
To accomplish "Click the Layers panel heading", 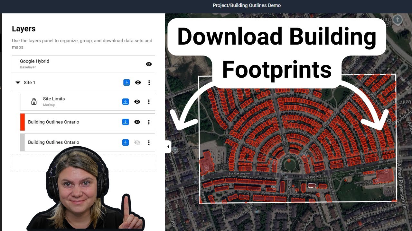I will pyautogui.click(x=23, y=29).
